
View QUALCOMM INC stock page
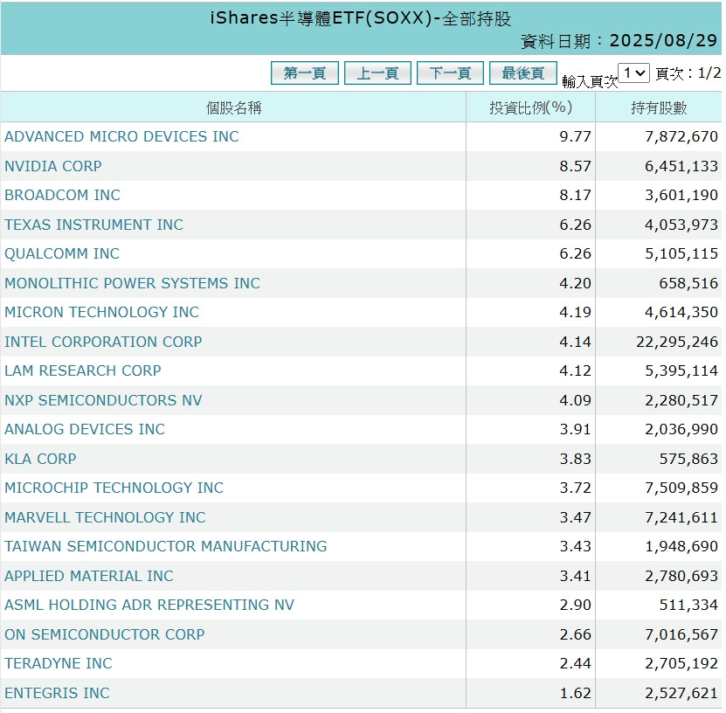click(x=62, y=254)
